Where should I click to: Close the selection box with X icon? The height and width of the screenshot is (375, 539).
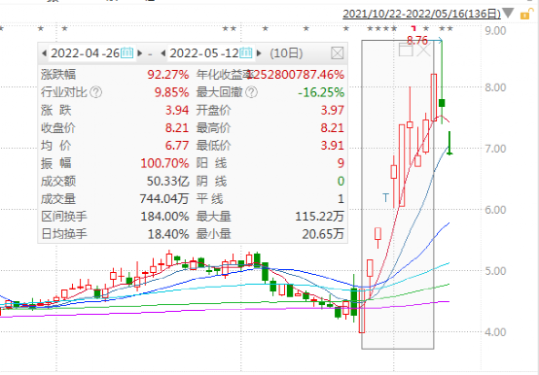pos(424,50)
